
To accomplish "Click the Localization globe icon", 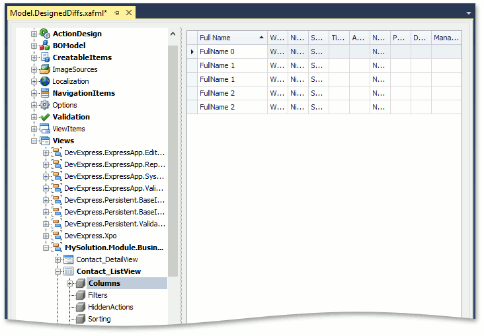I will pyautogui.click(x=45, y=81).
